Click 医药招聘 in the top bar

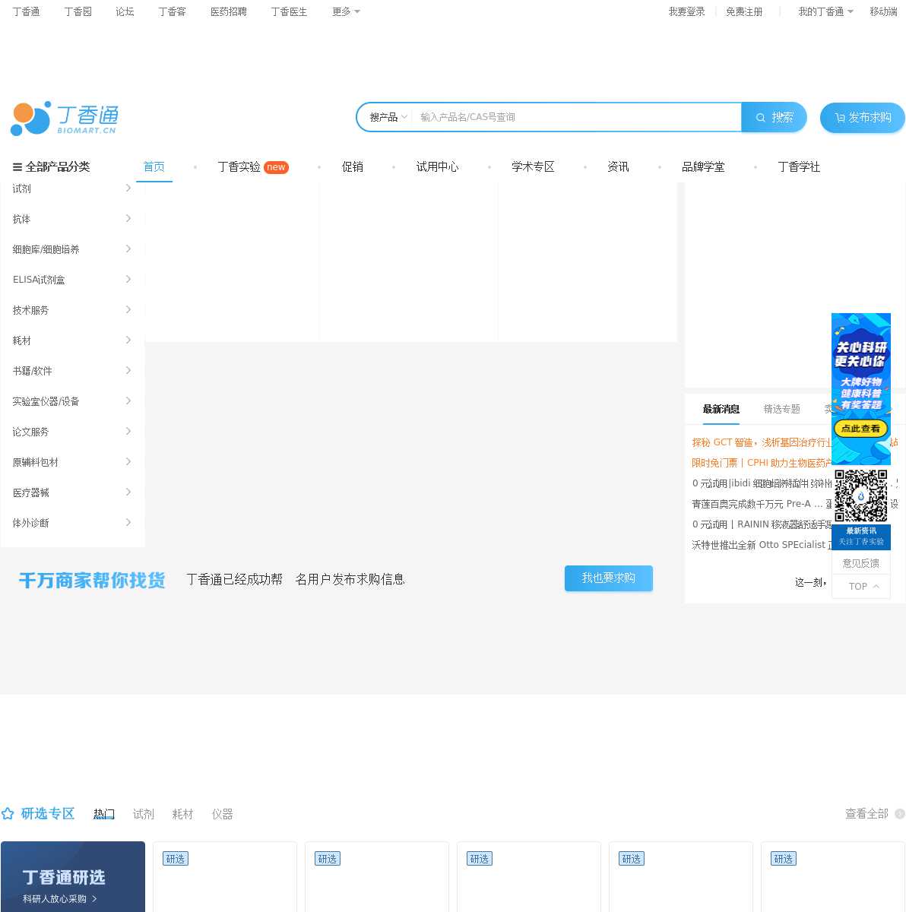[229, 11]
